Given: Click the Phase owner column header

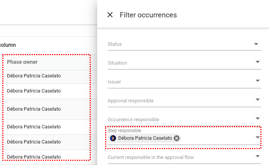Looking at the screenshot, I should (22, 62).
